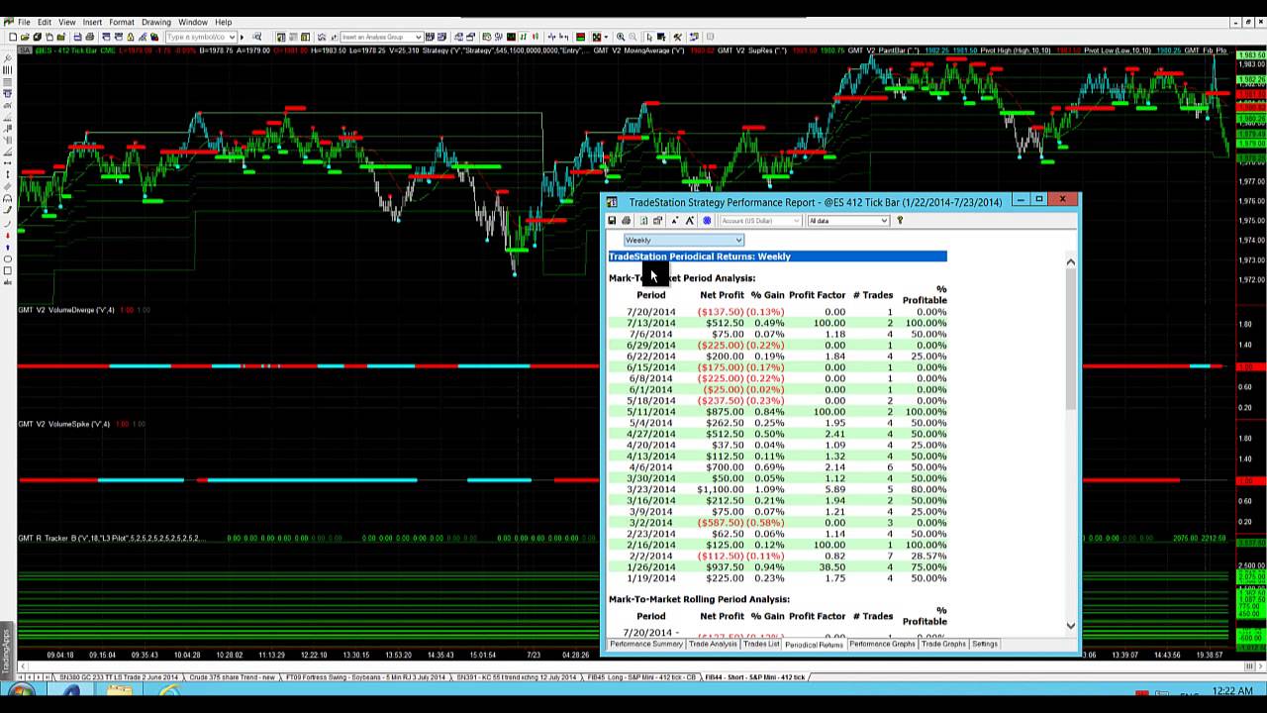
Task: Click the $875.00 net profit value
Action: click(x=725, y=412)
